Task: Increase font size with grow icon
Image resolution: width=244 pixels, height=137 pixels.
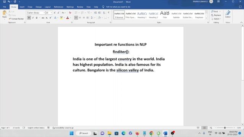Action: [x=55, y=13]
